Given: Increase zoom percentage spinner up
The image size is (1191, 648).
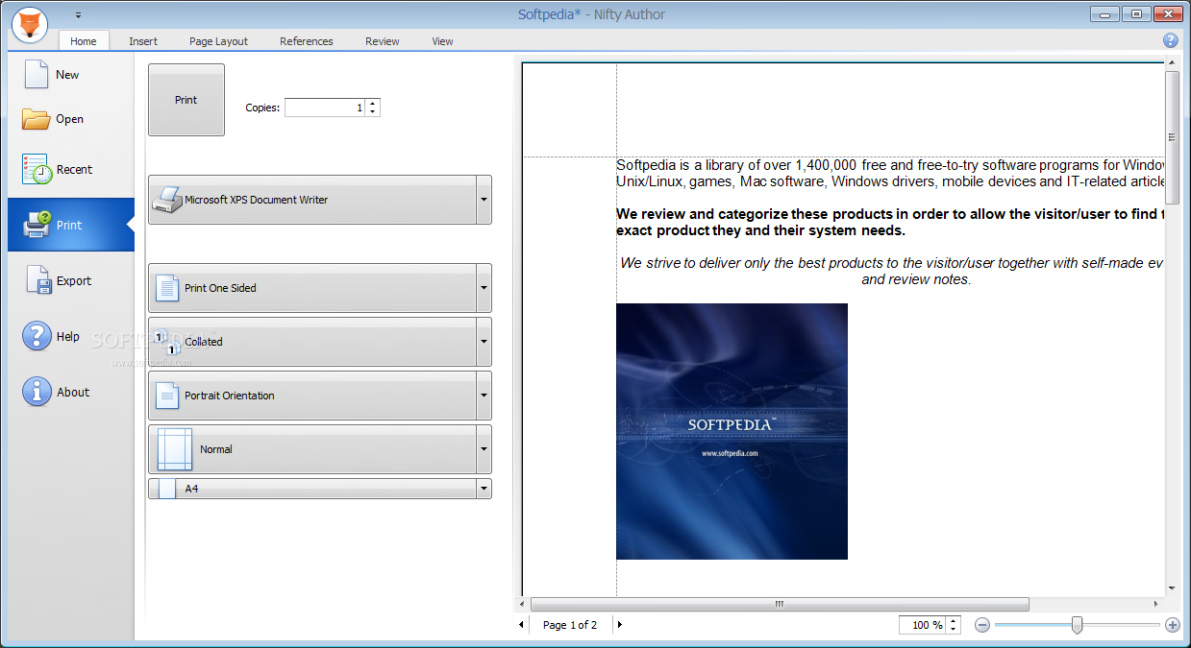Looking at the screenshot, I should coord(953,620).
